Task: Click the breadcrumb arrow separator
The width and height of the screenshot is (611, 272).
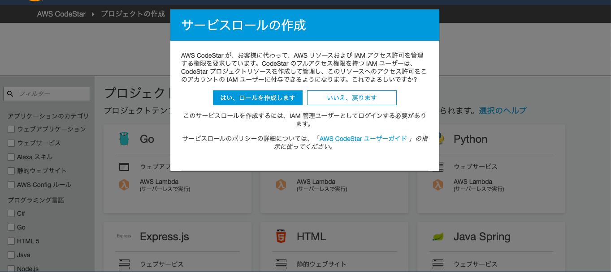Action: pos(93,14)
